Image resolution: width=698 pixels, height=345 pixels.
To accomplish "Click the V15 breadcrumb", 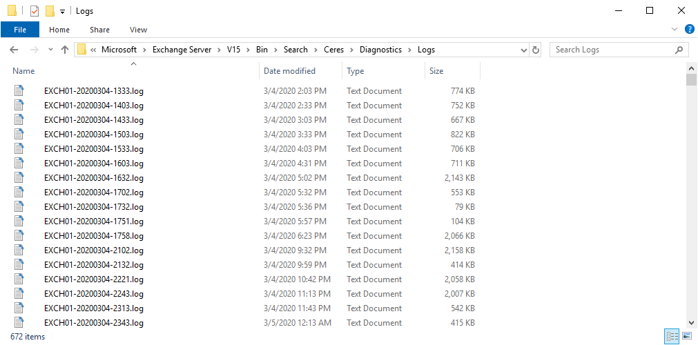I will pyautogui.click(x=233, y=50).
